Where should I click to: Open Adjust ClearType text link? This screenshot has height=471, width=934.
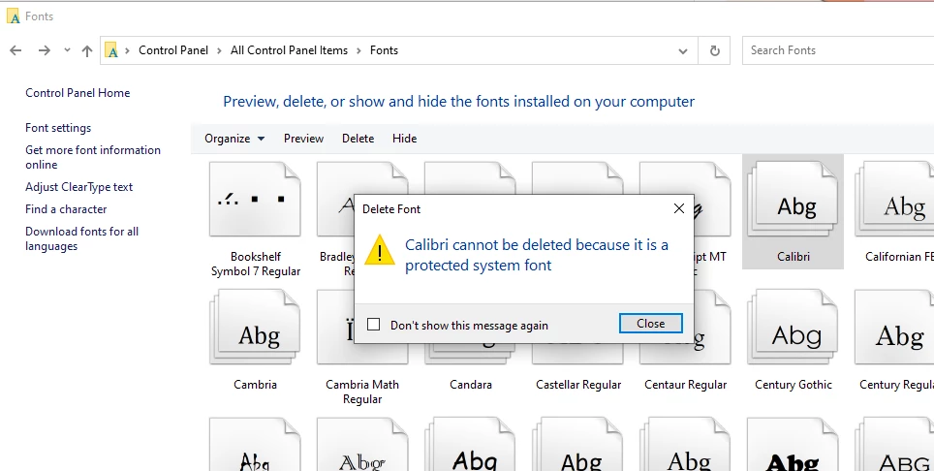(x=79, y=187)
